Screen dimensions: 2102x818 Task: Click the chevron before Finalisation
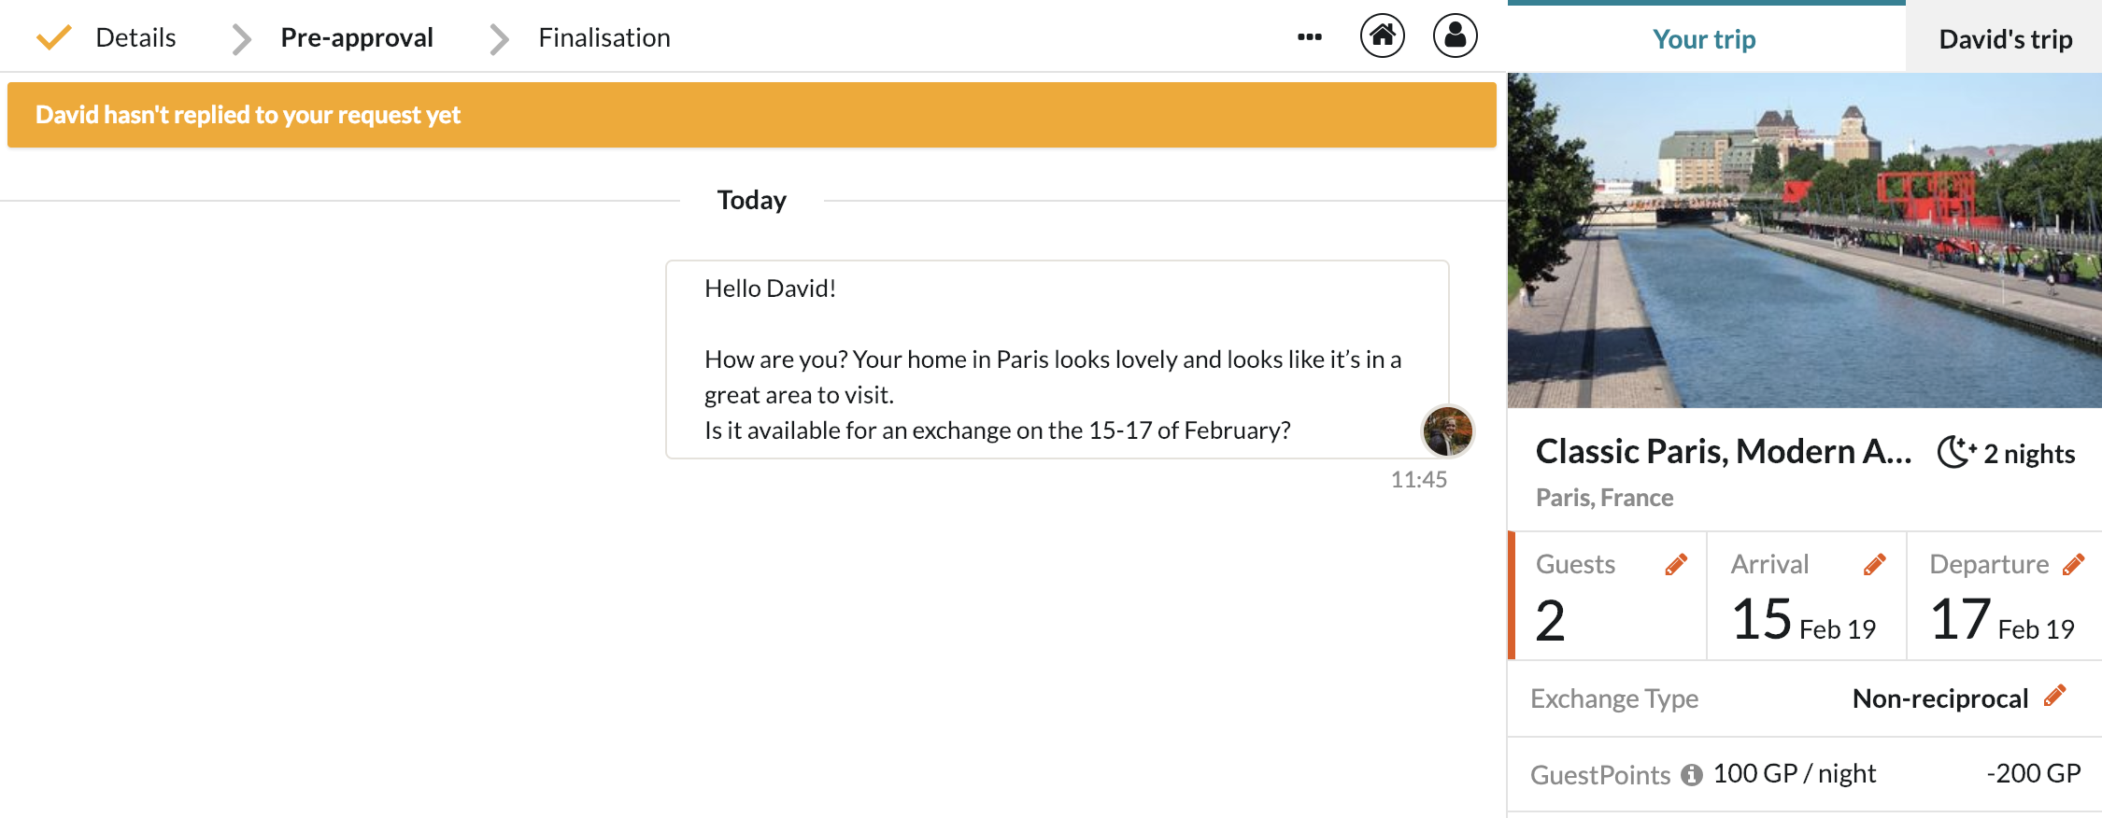click(499, 39)
